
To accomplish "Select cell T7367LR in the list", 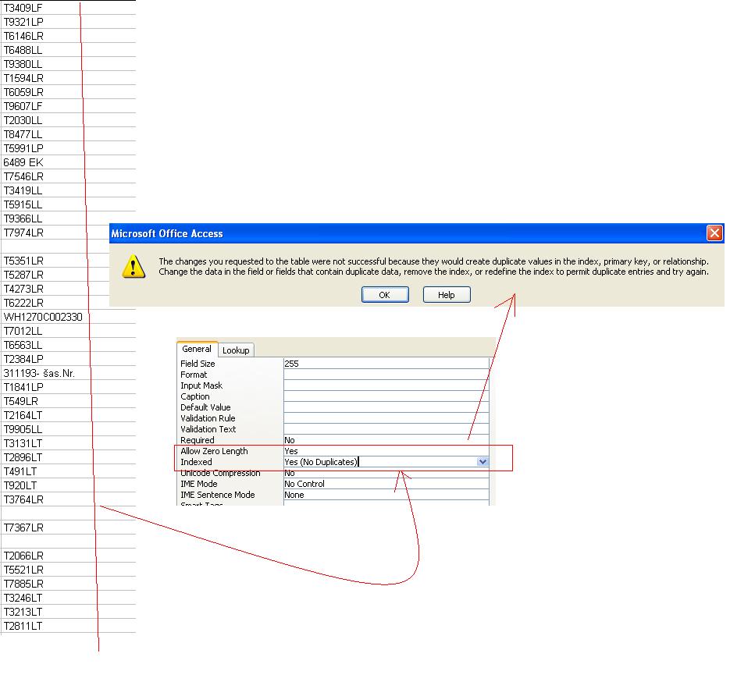I will click(69, 527).
